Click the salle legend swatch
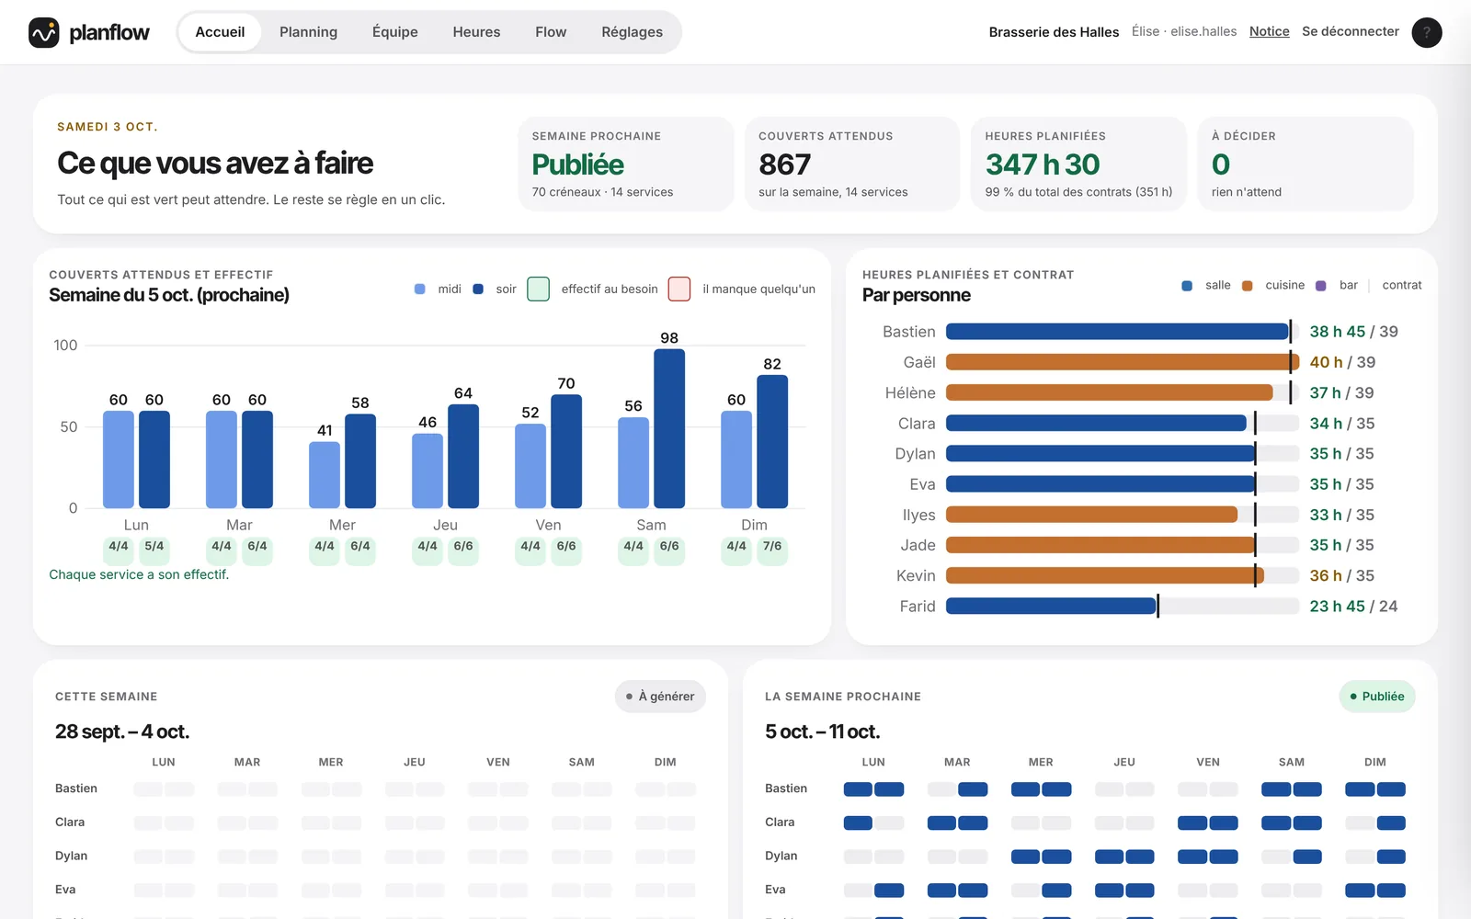1471x919 pixels. pyautogui.click(x=1187, y=286)
